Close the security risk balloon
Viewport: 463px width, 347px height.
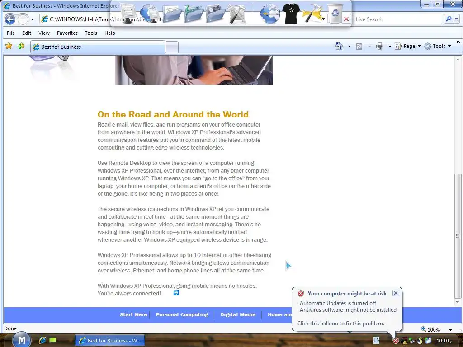396,293
